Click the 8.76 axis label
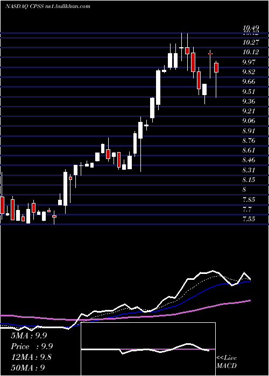Viewport: 269px width, 376px height. click(x=250, y=141)
